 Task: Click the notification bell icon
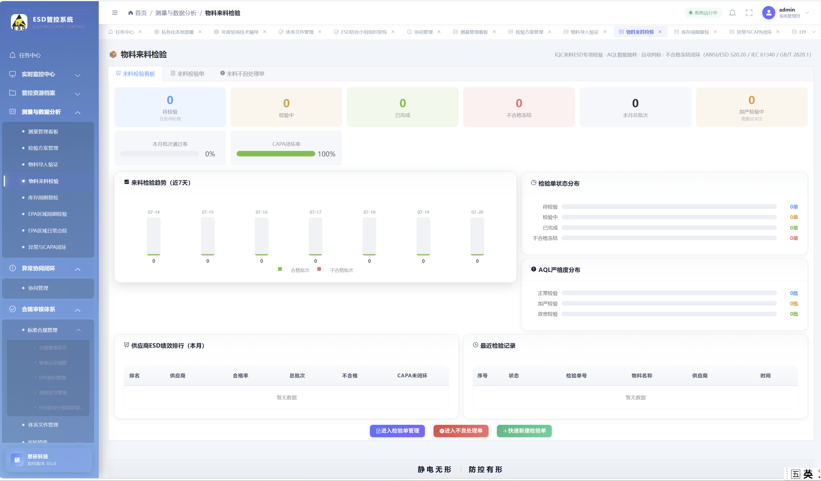tap(732, 13)
